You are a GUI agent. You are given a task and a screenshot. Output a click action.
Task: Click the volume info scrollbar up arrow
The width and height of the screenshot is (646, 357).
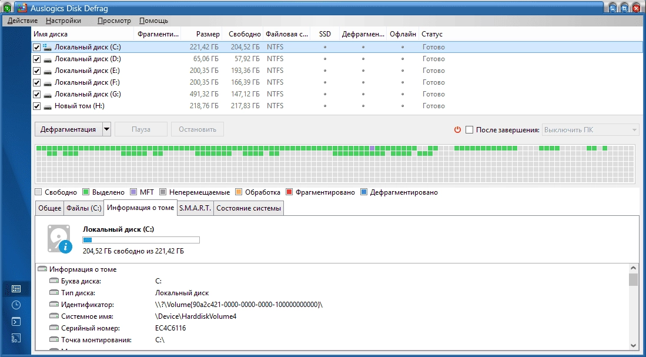(x=633, y=268)
